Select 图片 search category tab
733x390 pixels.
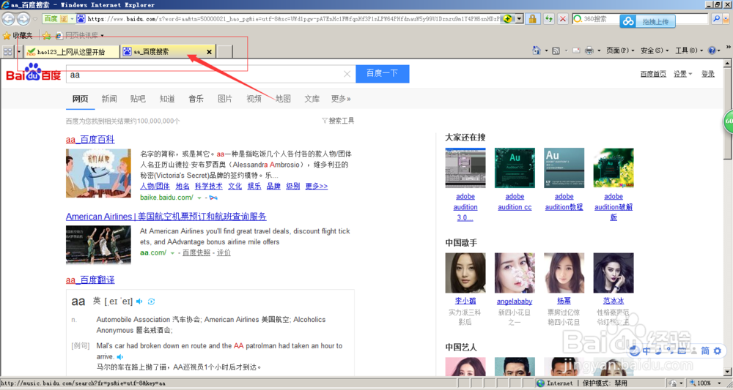click(225, 99)
